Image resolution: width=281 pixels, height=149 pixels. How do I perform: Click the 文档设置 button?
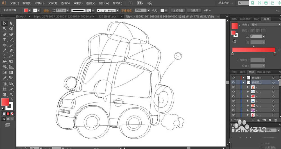pyautogui.click(x=178, y=10)
